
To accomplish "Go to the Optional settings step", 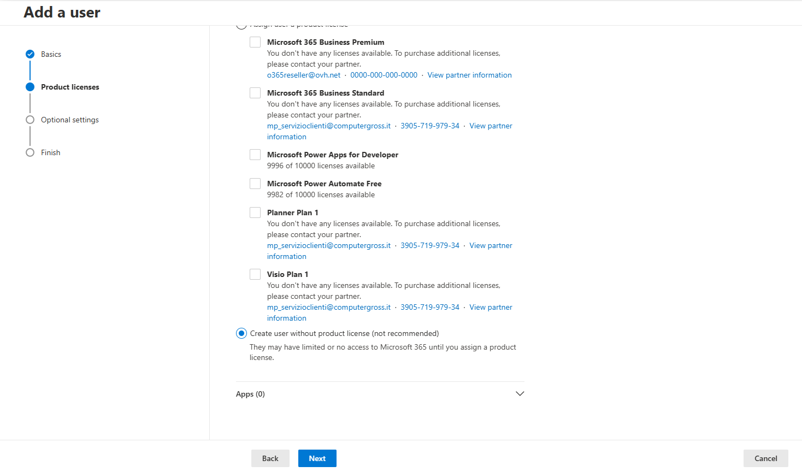I will pyautogui.click(x=70, y=120).
